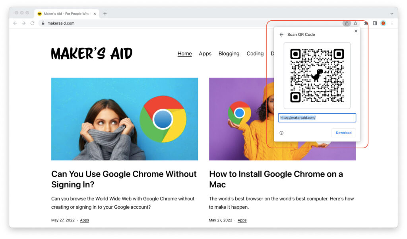Screen dimensions: 407x239
Task: Open article 'How to Install Google Chrome on a Mac'
Action: [276, 179]
